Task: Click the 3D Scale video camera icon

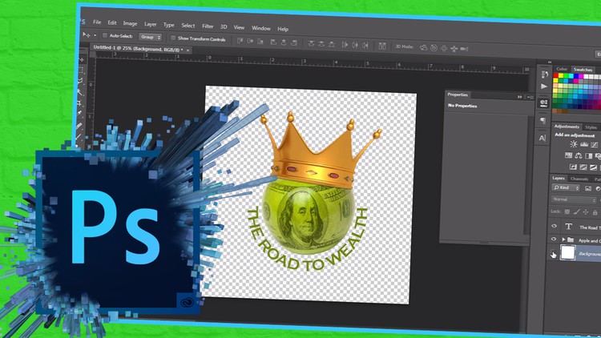Action: tap(464, 49)
